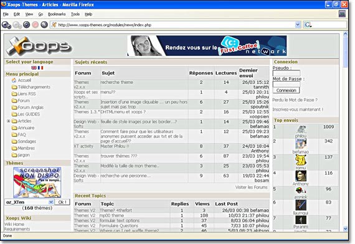This screenshot has width=355, height=244.
Task: Click the Back navigation button
Action: pos(6,25)
